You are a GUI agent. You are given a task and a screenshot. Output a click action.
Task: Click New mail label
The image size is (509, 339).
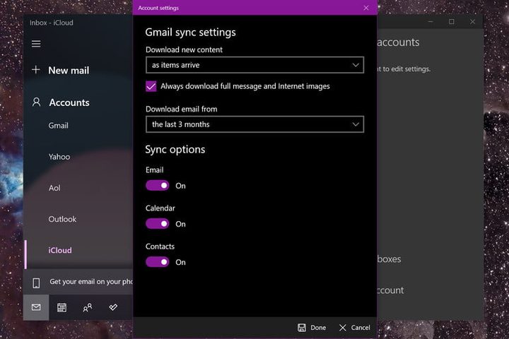[69, 71]
